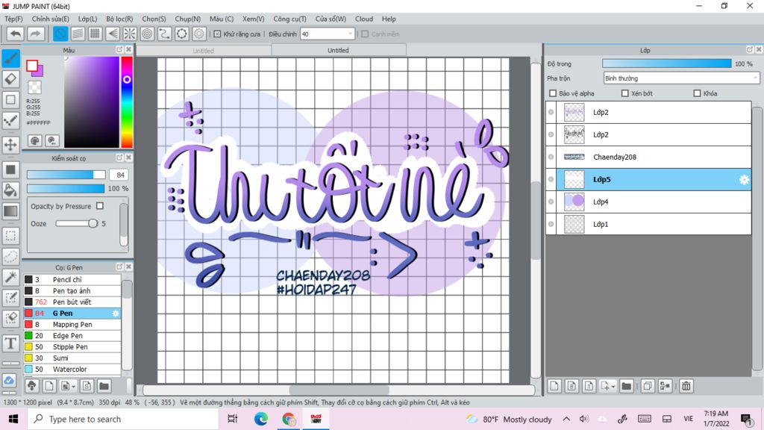This screenshot has height=430, width=764.
Task: Select the Watercolor brush
Action: (x=72, y=370)
